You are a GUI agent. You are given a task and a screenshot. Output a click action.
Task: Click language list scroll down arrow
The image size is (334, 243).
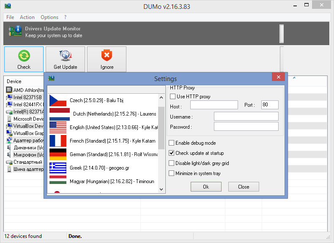[x=161, y=189]
